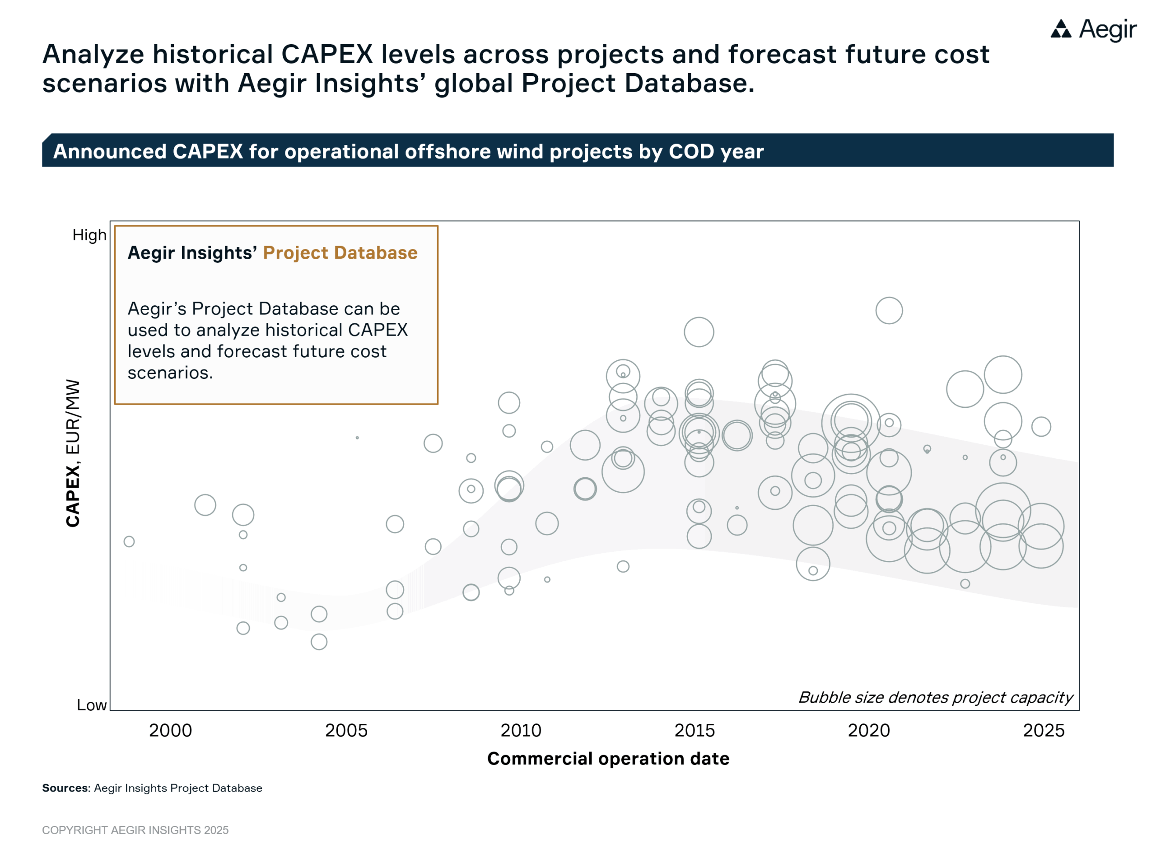Click the 'Aegir Insights'' callout heading
The width and height of the screenshot is (1156, 867).
pyautogui.click(x=192, y=252)
